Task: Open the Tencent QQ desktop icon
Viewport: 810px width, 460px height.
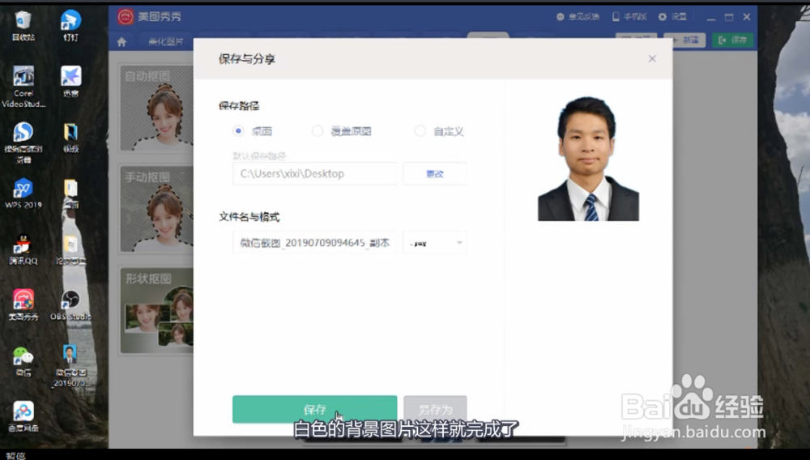Action: [23, 249]
